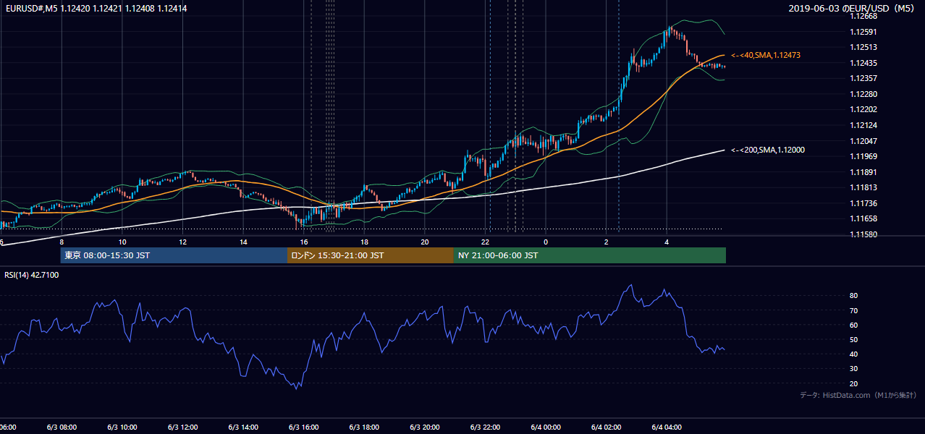Click the 6/3 16:00 time axis label
Screen dimensions: 925x434
304,427
